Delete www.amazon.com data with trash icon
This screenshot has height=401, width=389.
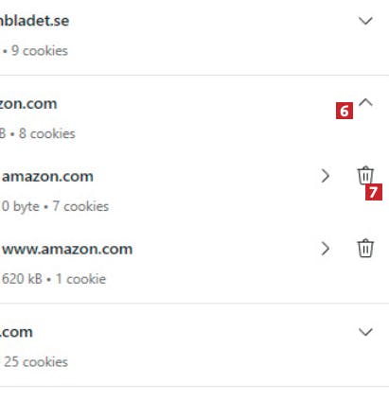(365, 249)
